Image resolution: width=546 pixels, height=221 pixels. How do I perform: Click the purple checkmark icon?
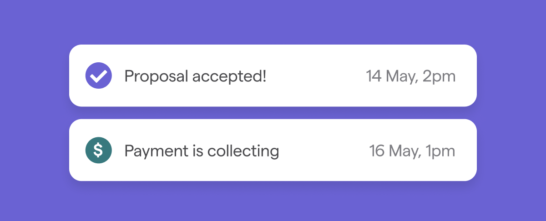click(x=99, y=75)
